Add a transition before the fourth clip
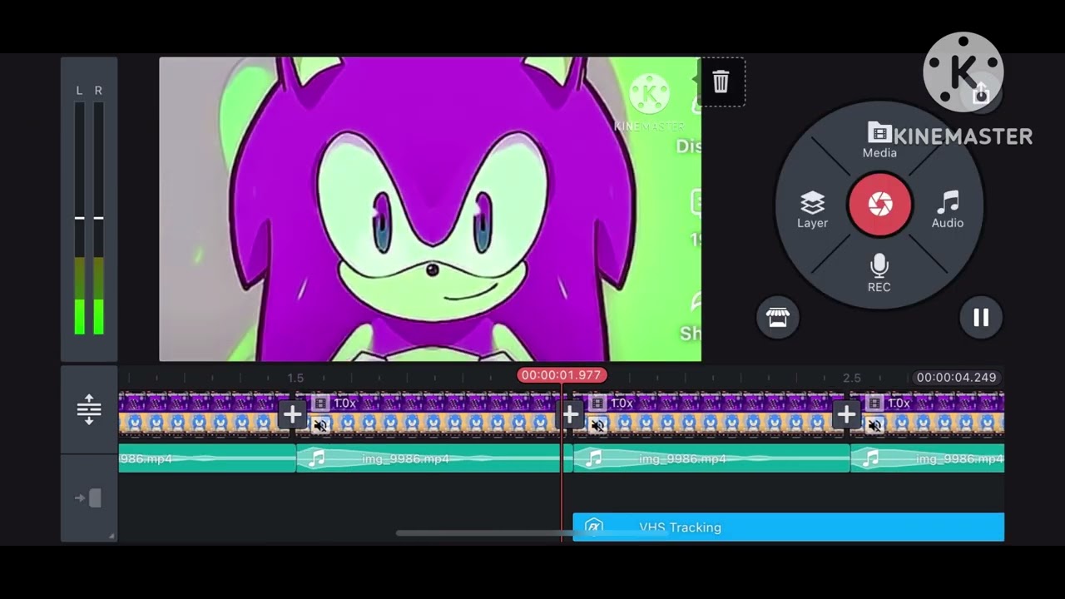This screenshot has width=1065, height=599. [x=846, y=413]
